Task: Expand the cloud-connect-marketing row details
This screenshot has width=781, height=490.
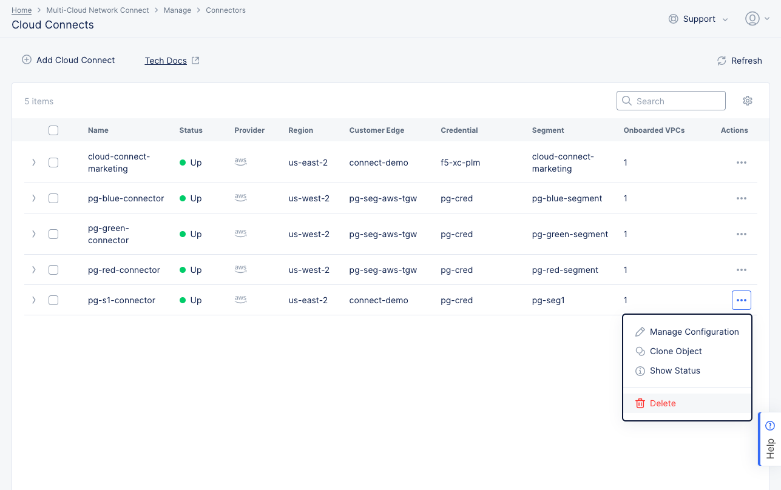Action: point(34,163)
